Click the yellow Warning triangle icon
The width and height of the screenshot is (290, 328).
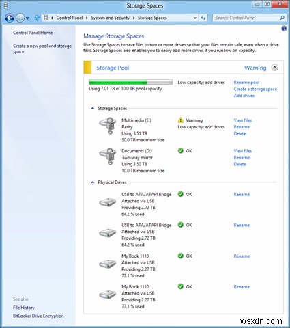click(x=180, y=120)
